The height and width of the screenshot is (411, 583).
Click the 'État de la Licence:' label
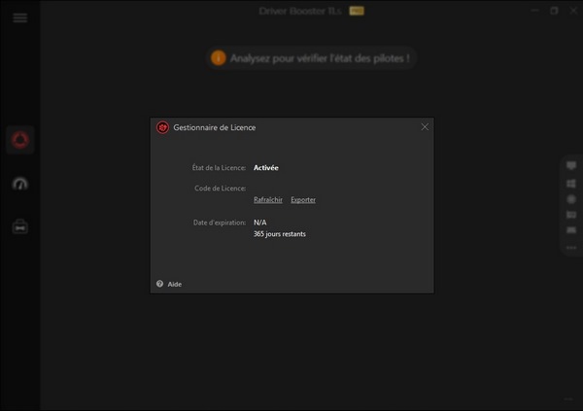(219, 168)
